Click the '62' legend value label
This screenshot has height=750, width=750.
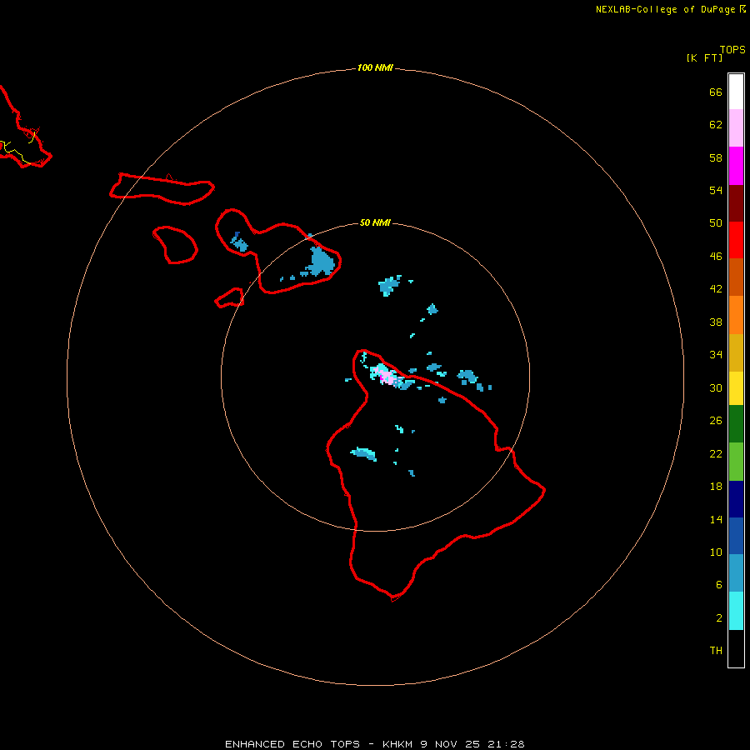point(716,125)
